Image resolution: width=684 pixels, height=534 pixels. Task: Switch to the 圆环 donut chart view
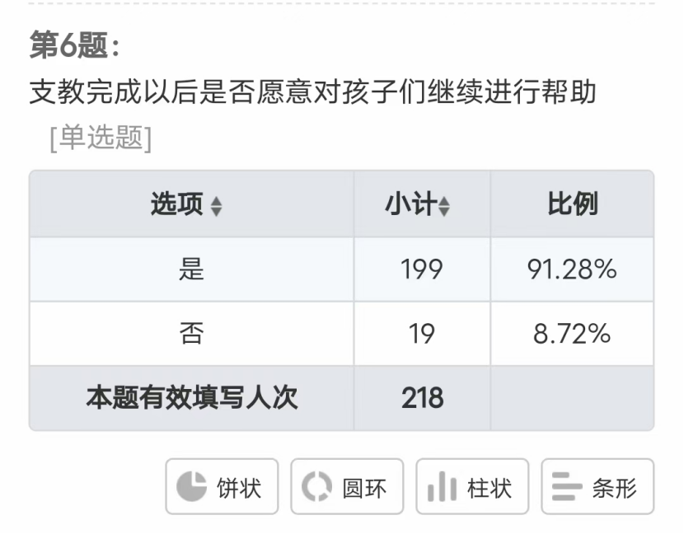[347, 487]
